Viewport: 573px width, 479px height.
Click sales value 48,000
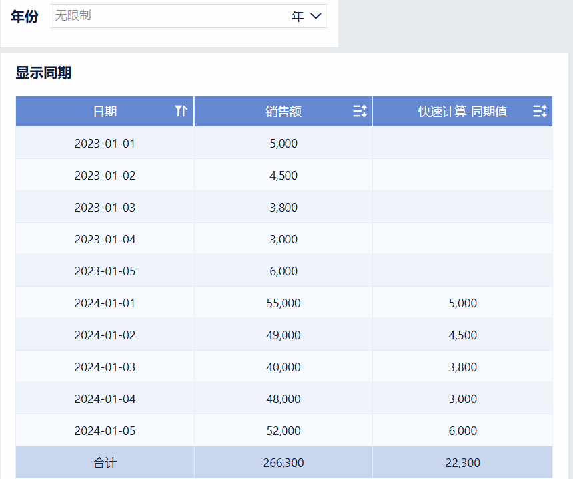(284, 399)
